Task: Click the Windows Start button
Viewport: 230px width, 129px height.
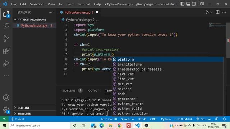Action: tap(4, 125)
